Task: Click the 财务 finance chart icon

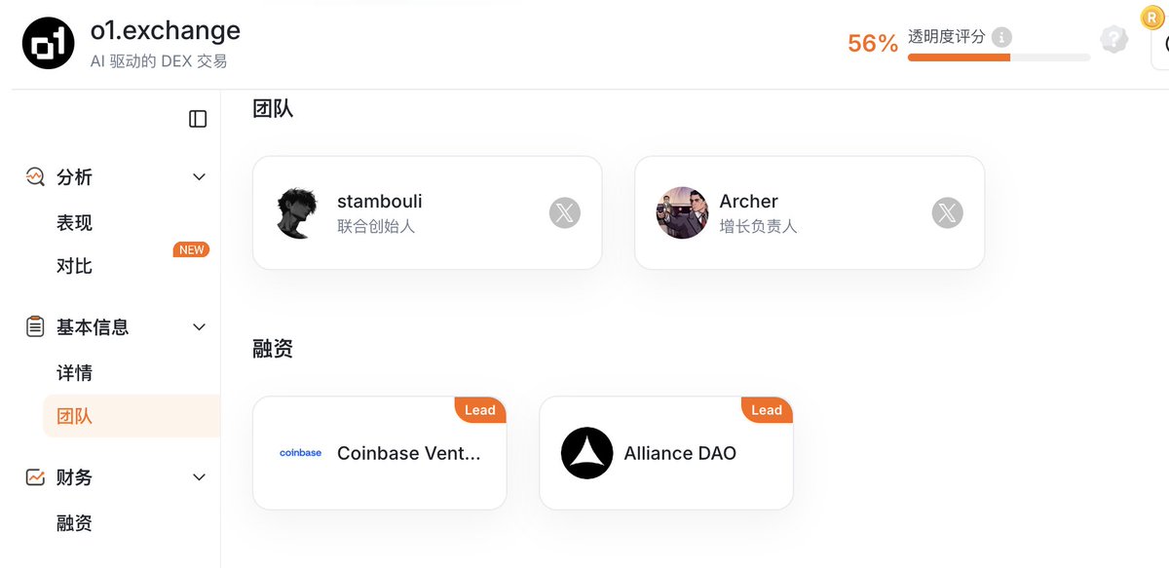Action: coord(35,477)
